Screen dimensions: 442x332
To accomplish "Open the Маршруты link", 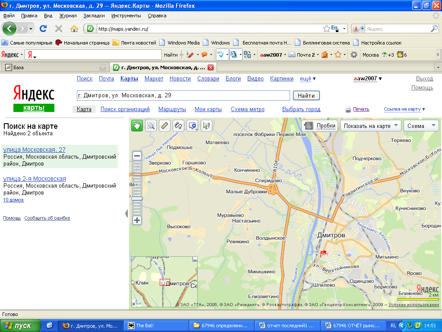I will [x=172, y=109].
